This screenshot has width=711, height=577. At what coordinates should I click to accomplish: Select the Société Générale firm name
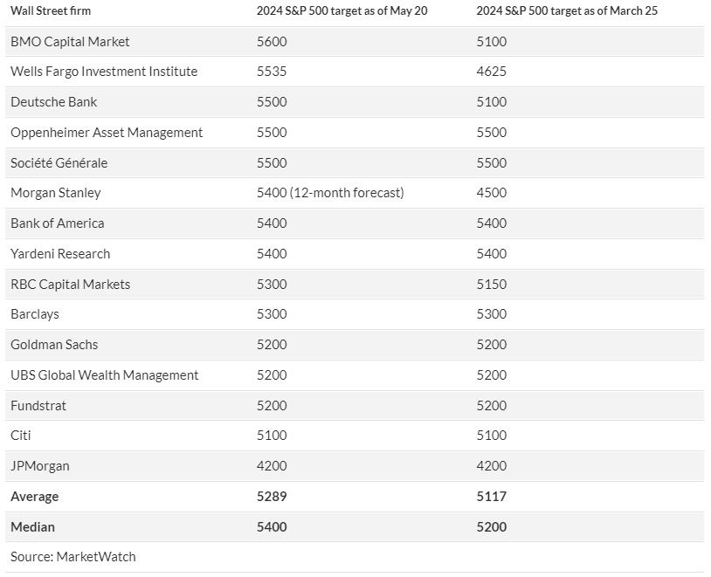[59, 163]
